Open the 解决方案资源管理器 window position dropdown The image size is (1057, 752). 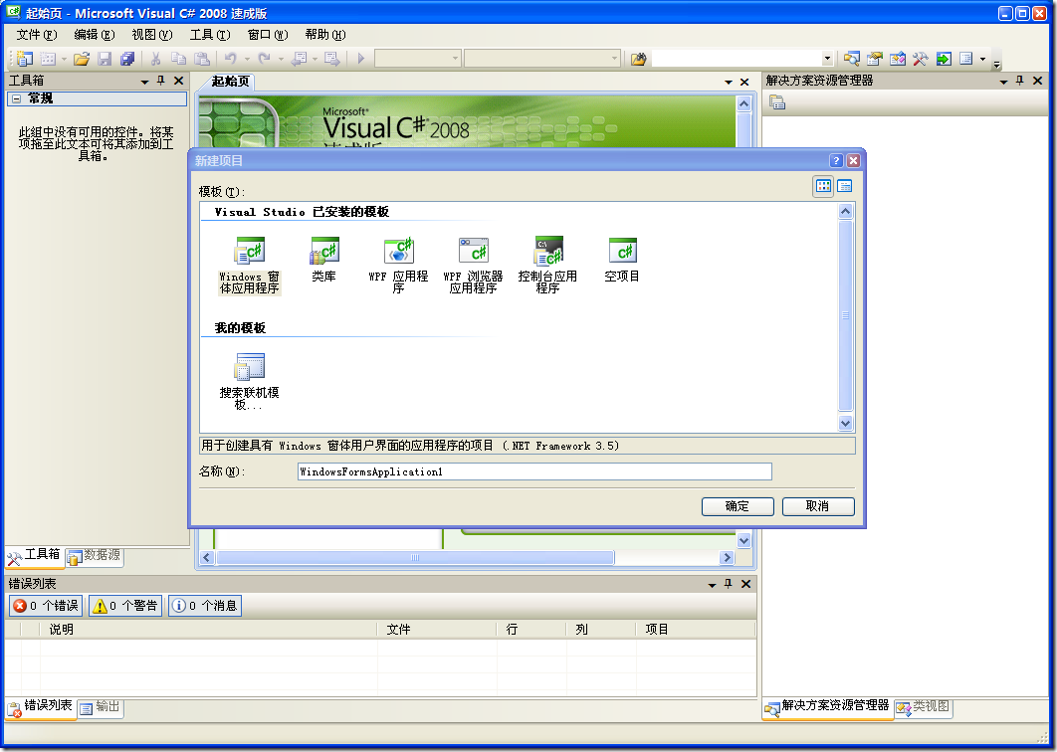[1003, 82]
